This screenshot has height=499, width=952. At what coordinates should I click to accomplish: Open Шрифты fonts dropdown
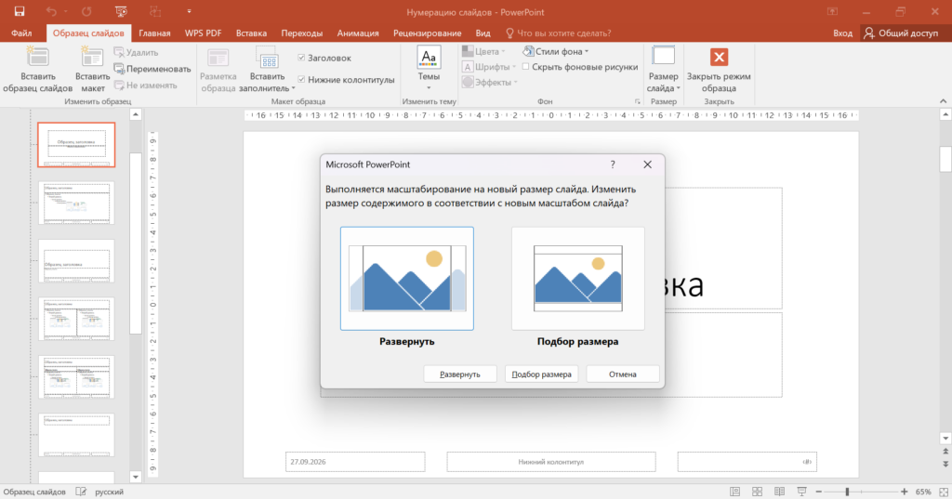click(x=489, y=67)
